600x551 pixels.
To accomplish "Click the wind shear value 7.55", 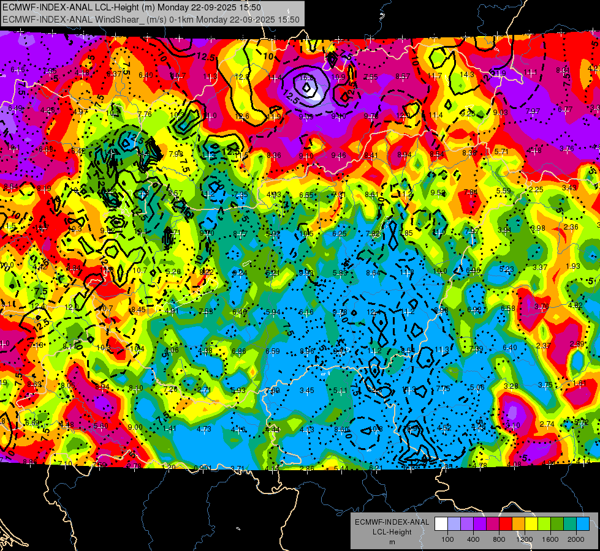I will click(x=370, y=77).
